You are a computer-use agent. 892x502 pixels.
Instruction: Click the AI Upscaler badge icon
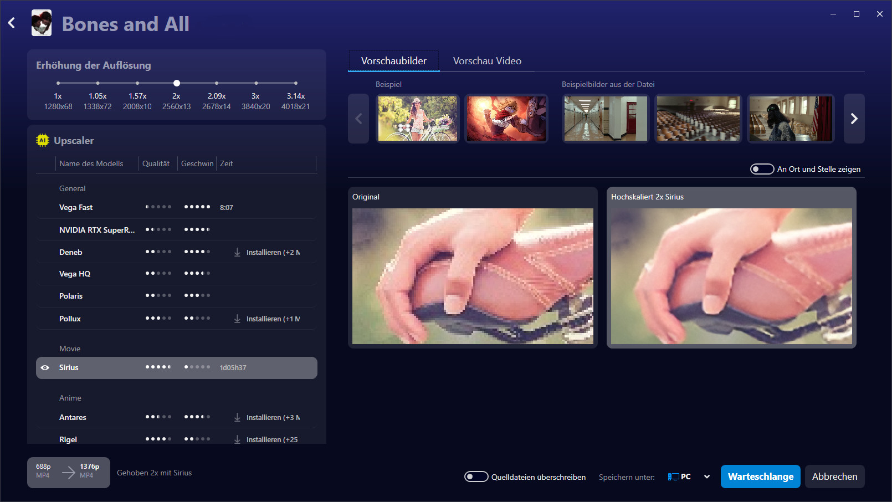pyautogui.click(x=43, y=140)
